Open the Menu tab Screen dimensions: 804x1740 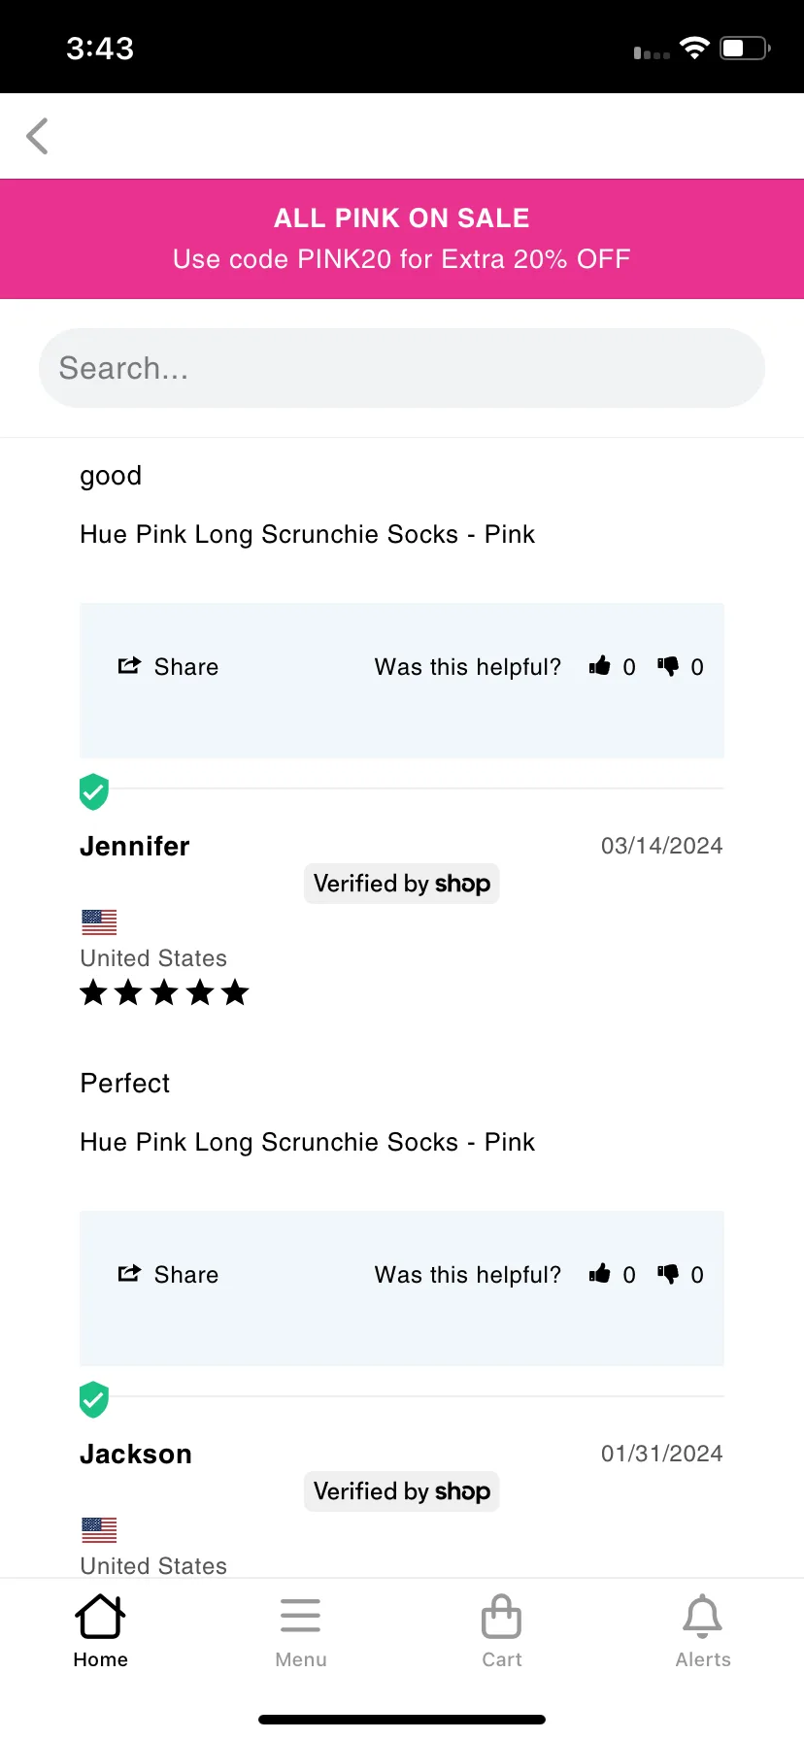pyautogui.click(x=301, y=1631)
